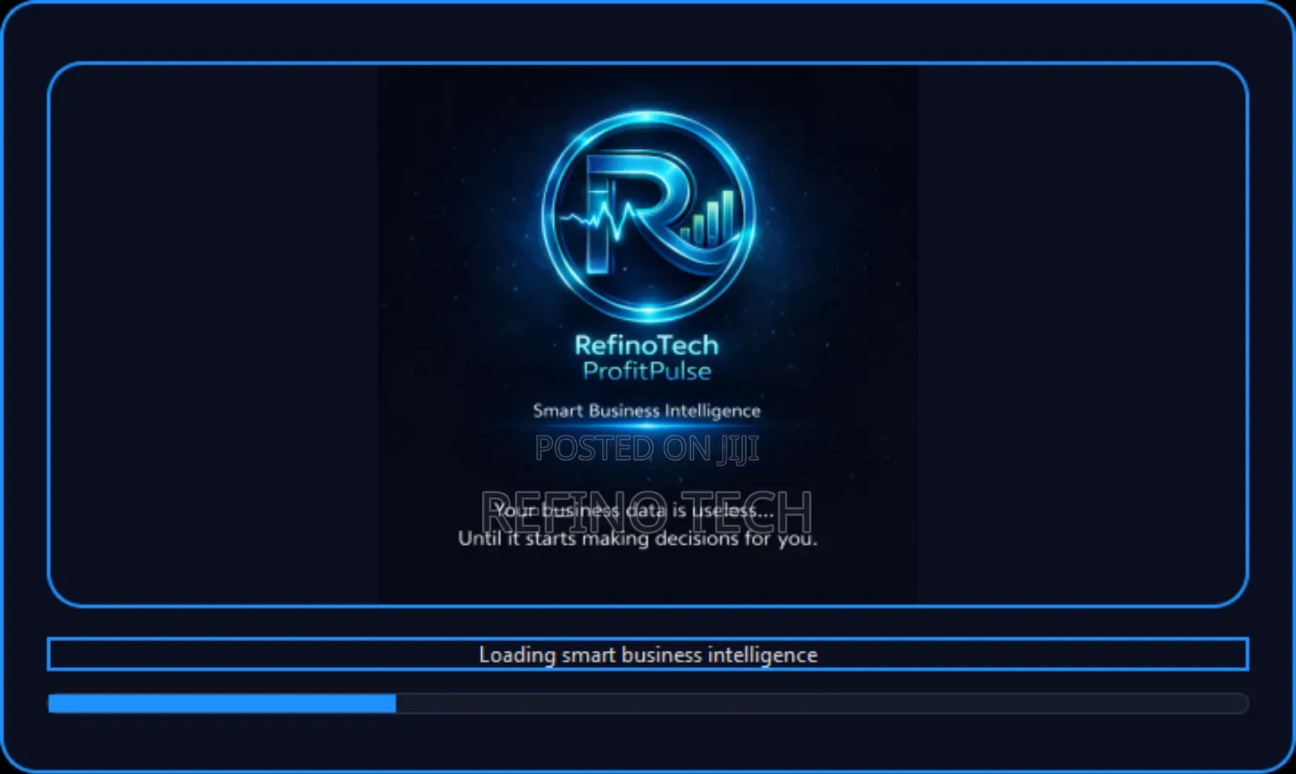
Task: Click the blue loading progress bar
Action: tap(648, 704)
